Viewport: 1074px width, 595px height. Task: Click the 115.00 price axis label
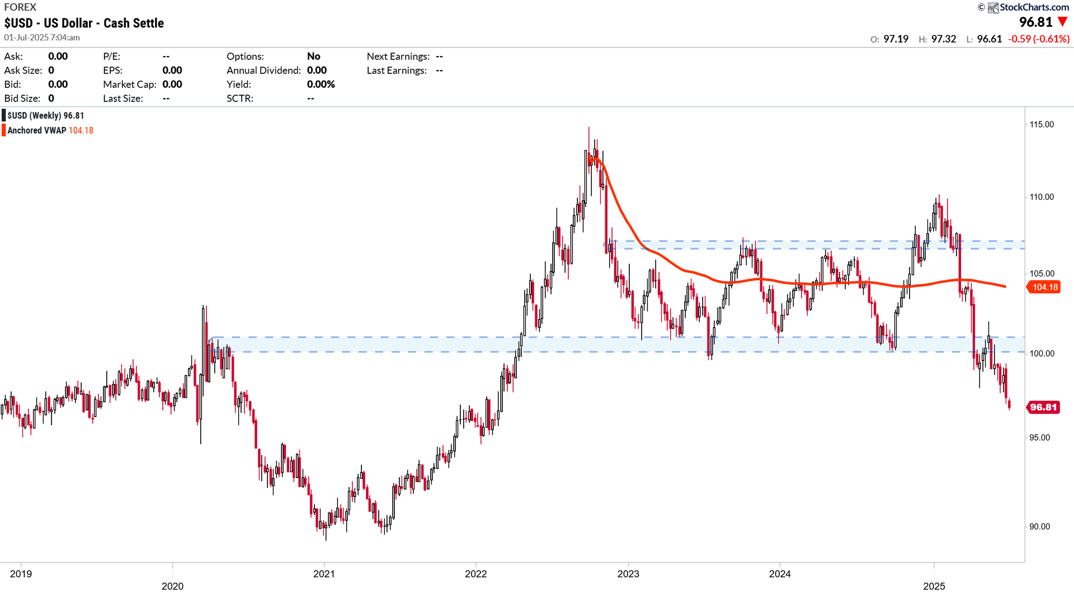click(1042, 124)
